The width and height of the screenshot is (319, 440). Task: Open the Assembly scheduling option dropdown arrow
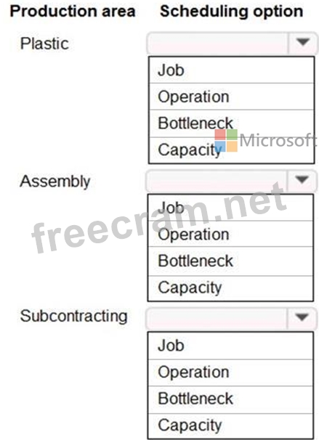302,181
